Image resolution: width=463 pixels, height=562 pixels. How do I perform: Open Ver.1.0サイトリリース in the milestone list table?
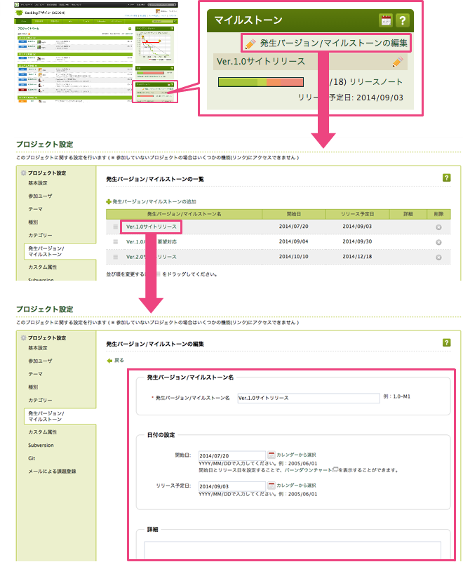click(x=152, y=227)
